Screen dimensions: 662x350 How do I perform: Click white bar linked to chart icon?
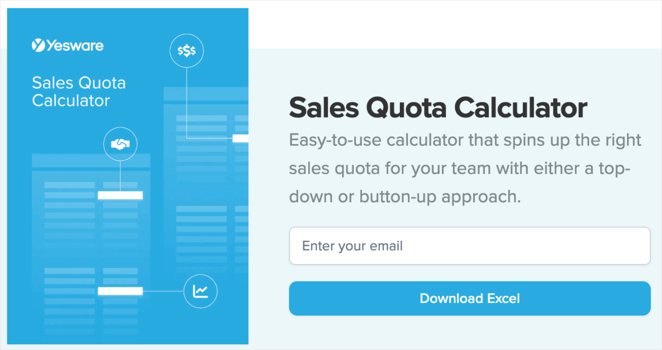(120, 291)
